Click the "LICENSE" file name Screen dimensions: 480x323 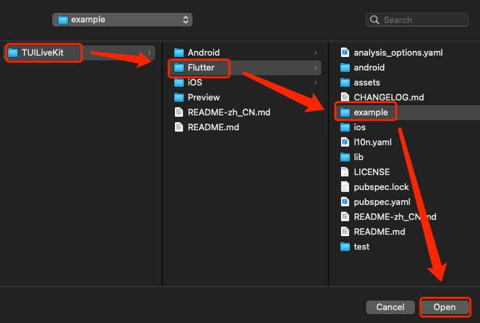pyautogui.click(x=372, y=172)
